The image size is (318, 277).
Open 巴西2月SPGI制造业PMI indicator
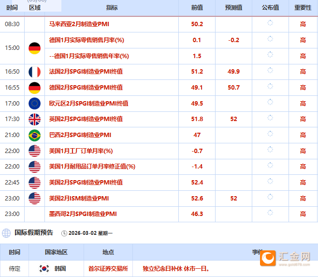click(80, 135)
